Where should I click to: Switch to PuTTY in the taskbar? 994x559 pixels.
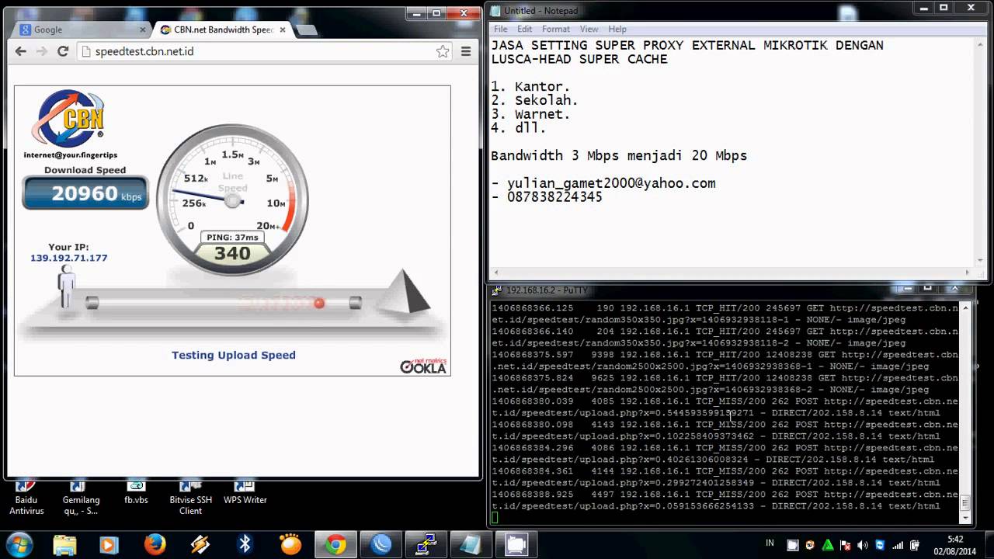point(426,544)
